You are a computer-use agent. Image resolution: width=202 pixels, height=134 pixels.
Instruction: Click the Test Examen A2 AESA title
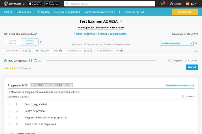[x=98, y=21]
